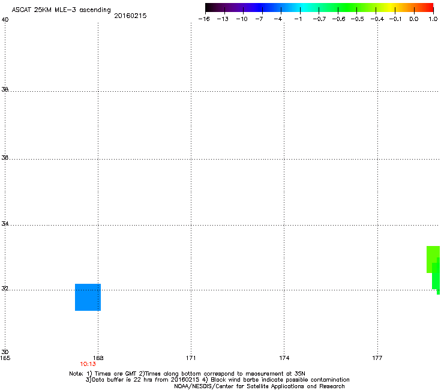Select the color scale label '-4'
The image size is (444, 390).
[x=278, y=19]
